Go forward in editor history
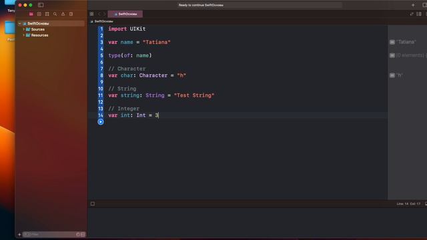This screenshot has height=240, width=427. [x=104, y=14]
